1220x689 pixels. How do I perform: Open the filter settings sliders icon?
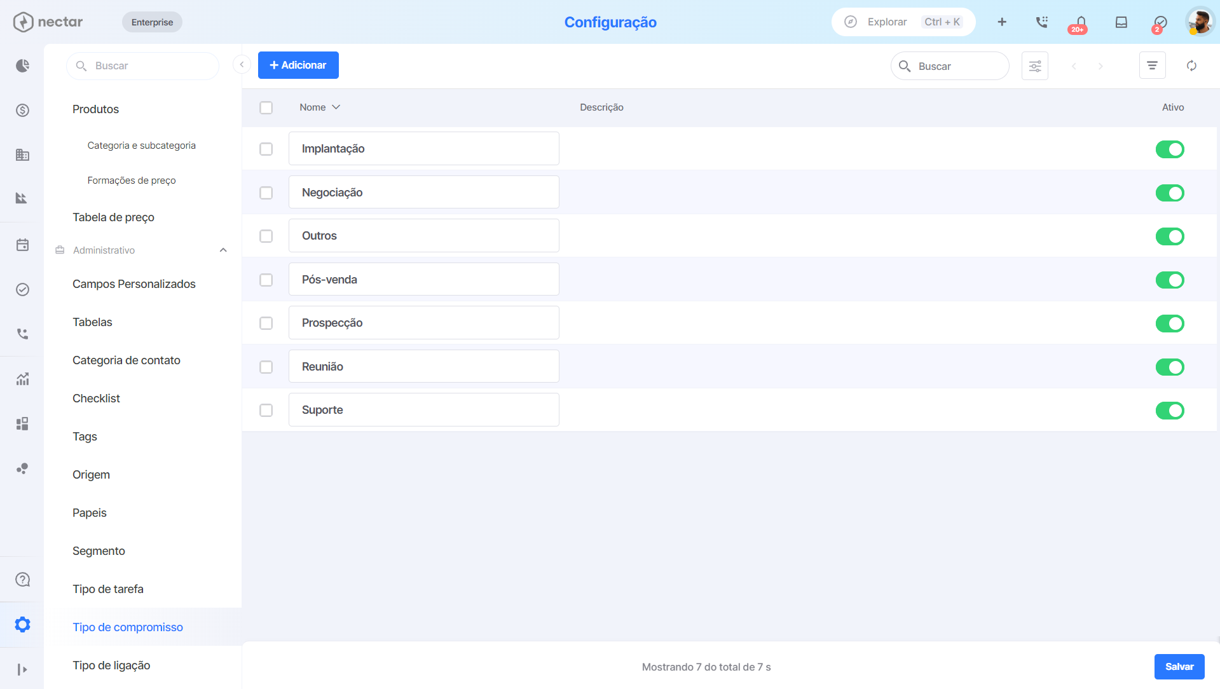[x=1035, y=66]
